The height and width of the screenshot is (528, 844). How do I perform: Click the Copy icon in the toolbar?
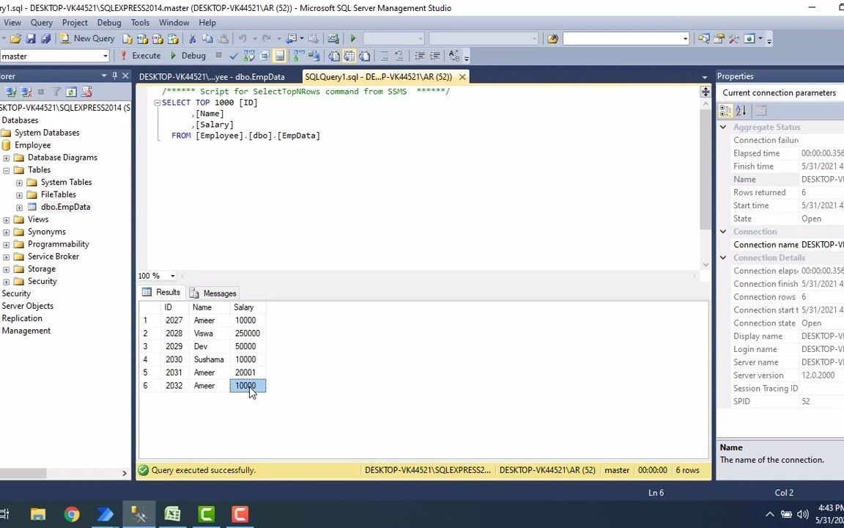tap(207, 39)
